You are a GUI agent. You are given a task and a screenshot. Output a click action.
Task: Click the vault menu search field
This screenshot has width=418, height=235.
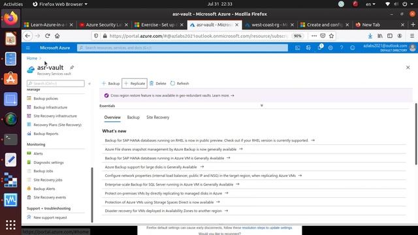(56, 84)
